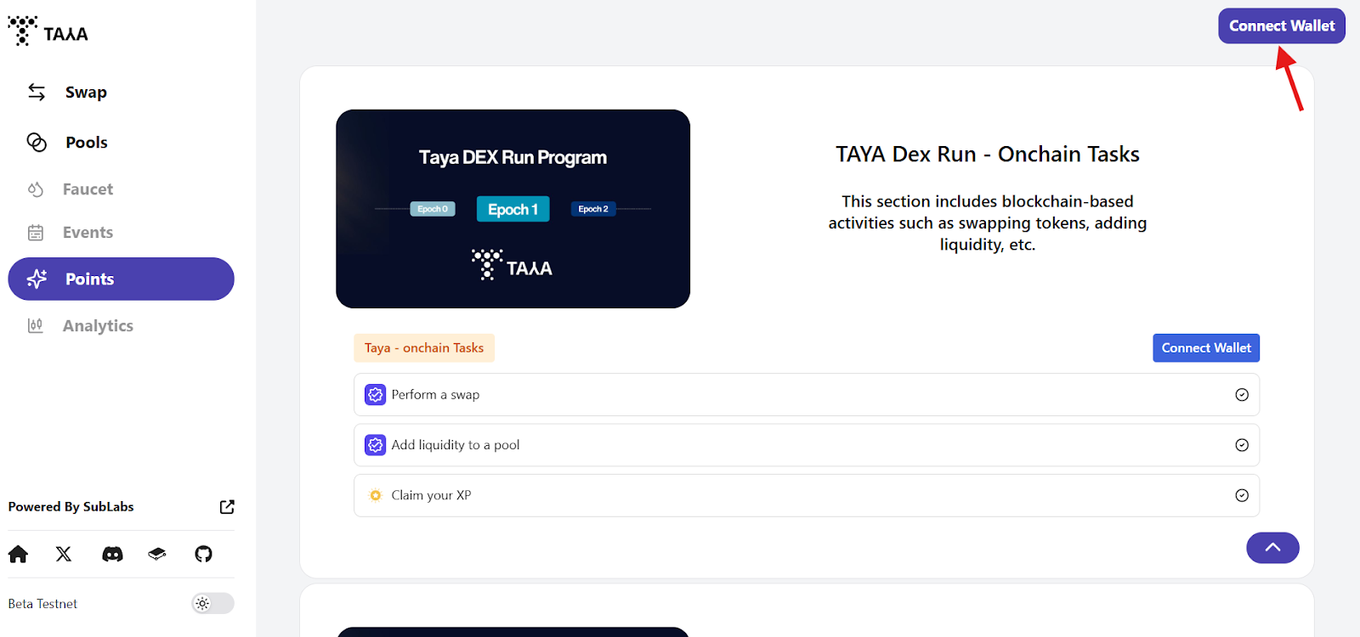Click the check circle on Perform a swap row
This screenshot has width=1360, height=637.
[x=1242, y=395]
